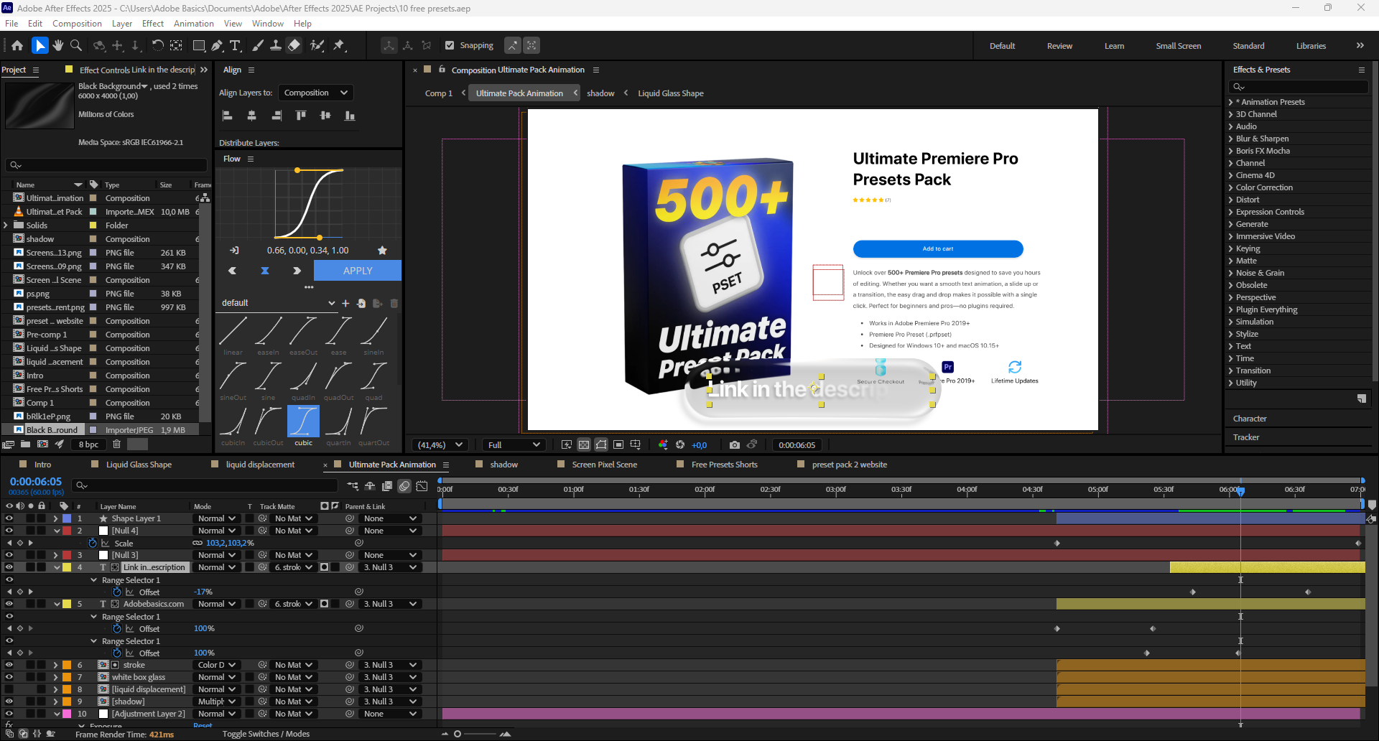Choose the Type tool
This screenshot has height=741, width=1379.
click(x=235, y=45)
